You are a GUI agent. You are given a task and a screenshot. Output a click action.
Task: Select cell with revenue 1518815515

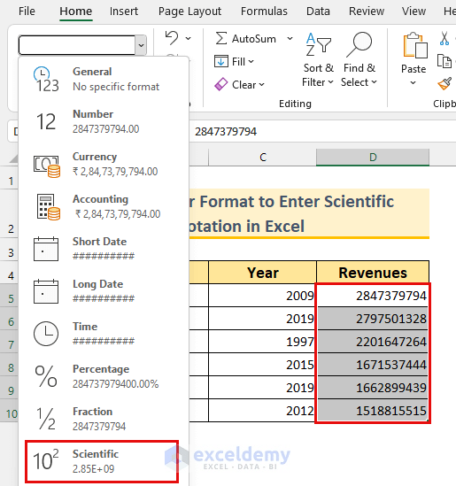(373, 410)
